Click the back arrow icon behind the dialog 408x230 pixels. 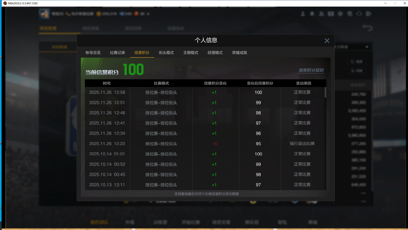367,28
